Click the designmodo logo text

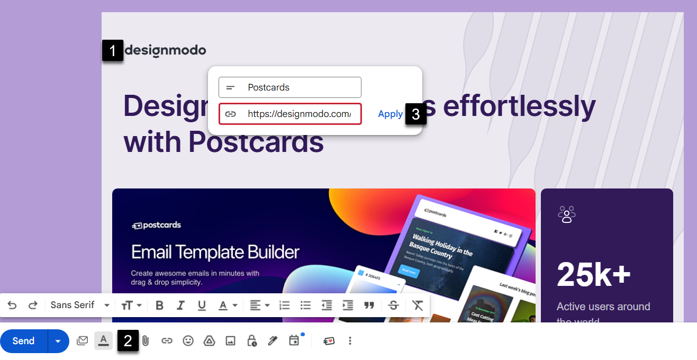(x=165, y=51)
